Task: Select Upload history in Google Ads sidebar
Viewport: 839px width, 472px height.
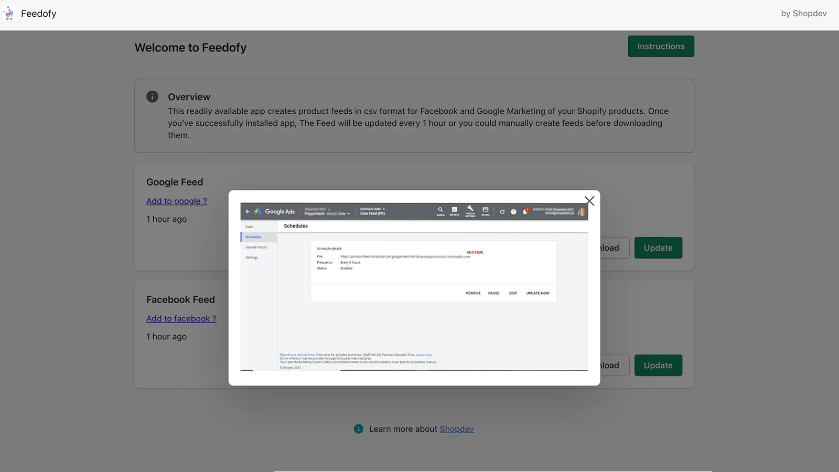Action: (256, 247)
